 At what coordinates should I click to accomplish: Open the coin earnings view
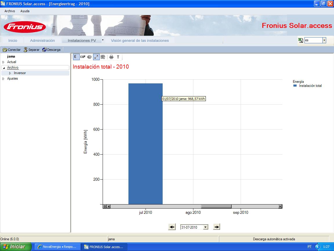point(90,57)
